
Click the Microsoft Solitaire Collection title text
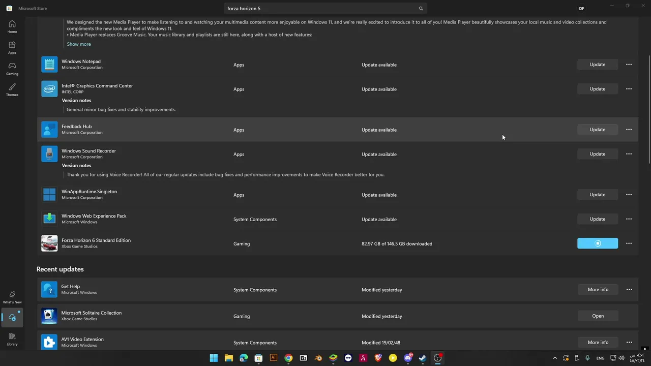pyautogui.click(x=92, y=313)
